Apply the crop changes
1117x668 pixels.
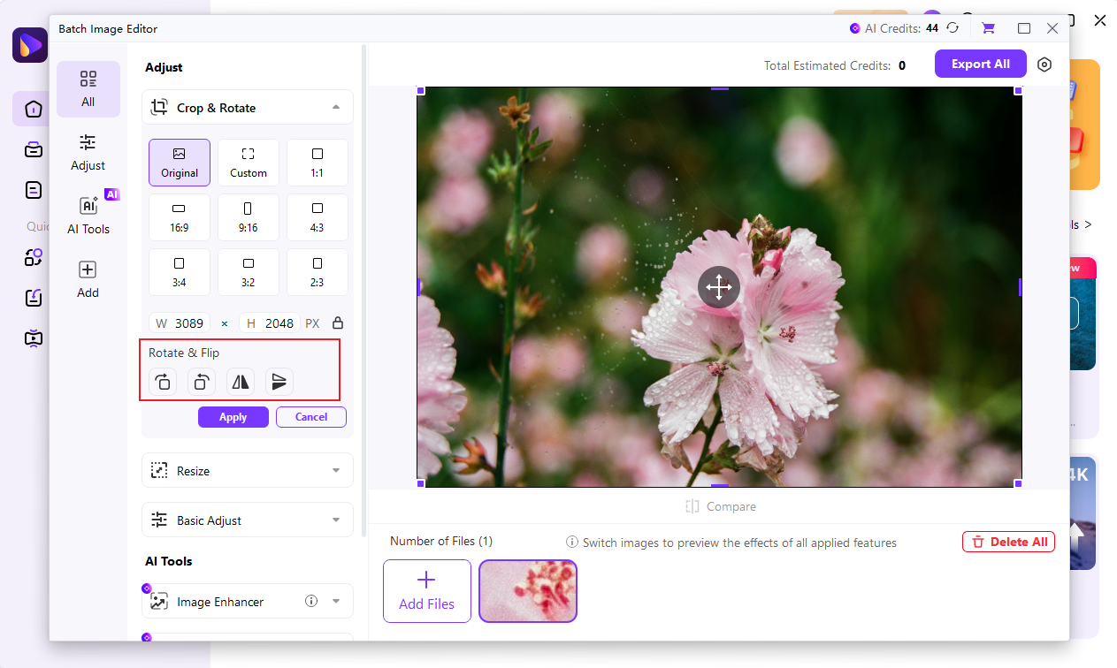(233, 417)
